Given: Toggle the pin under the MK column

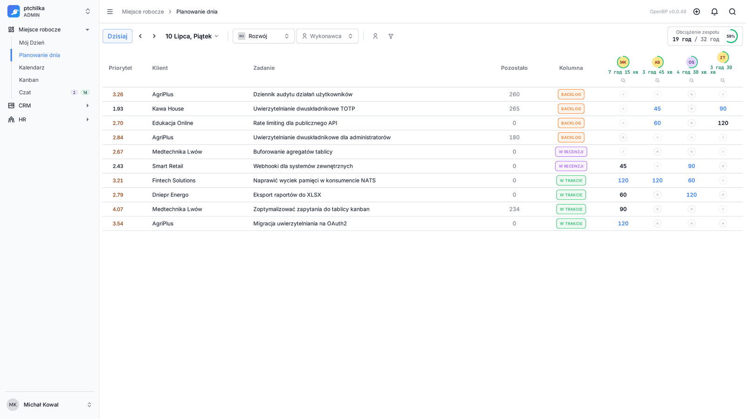Looking at the screenshot, I should (x=623, y=81).
